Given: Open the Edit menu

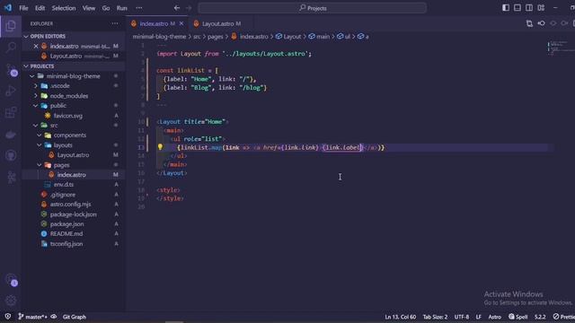Looking at the screenshot, I should click(40, 8).
